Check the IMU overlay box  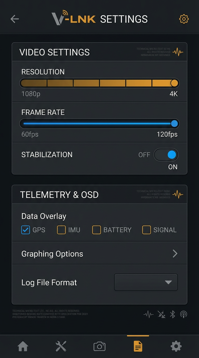point(61,230)
